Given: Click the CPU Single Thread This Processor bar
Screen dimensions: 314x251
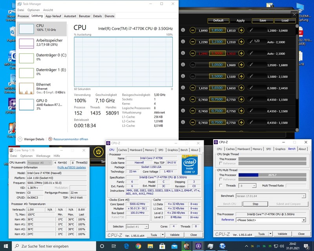Looking at the screenshot, I should click(x=272, y=159).
